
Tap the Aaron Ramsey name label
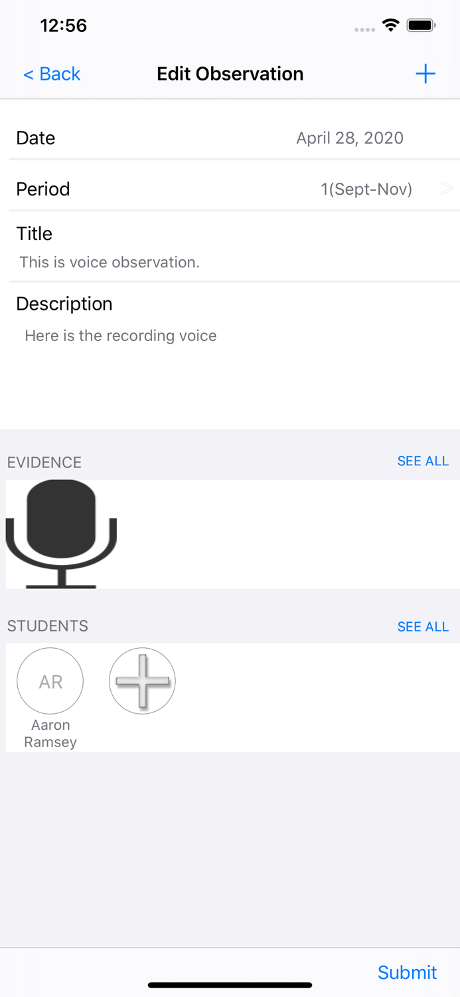click(x=50, y=734)
